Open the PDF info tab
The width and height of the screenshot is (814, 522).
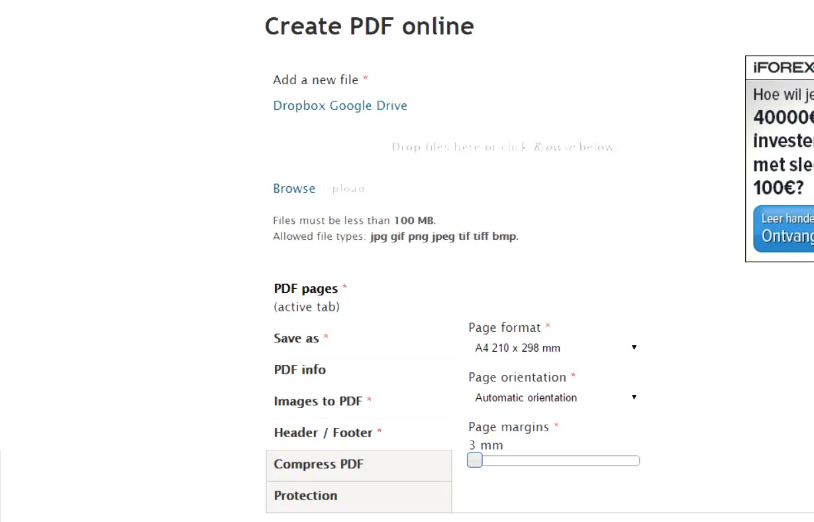(299, 370)
